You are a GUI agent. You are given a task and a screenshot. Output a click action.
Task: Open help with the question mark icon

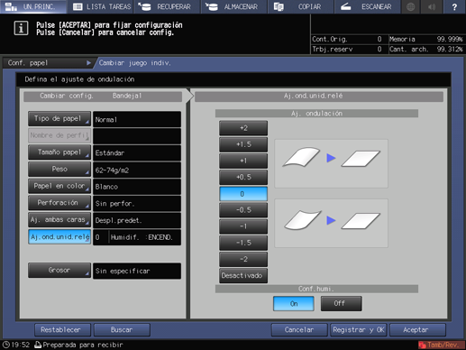454,6
